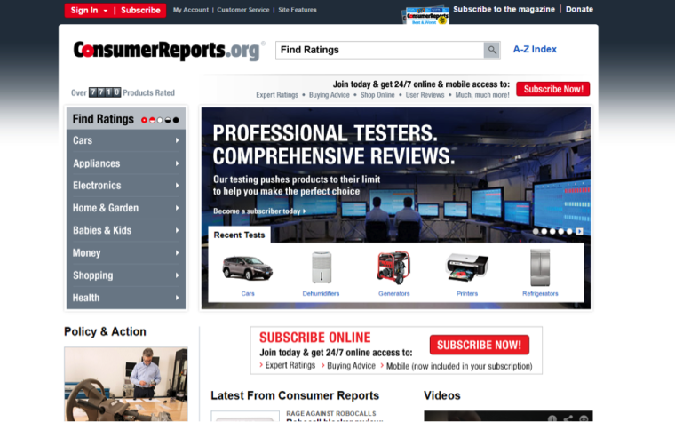Click the carousel next arrow icon
This screenshot has width=675, height=422.
click(579, 231)
